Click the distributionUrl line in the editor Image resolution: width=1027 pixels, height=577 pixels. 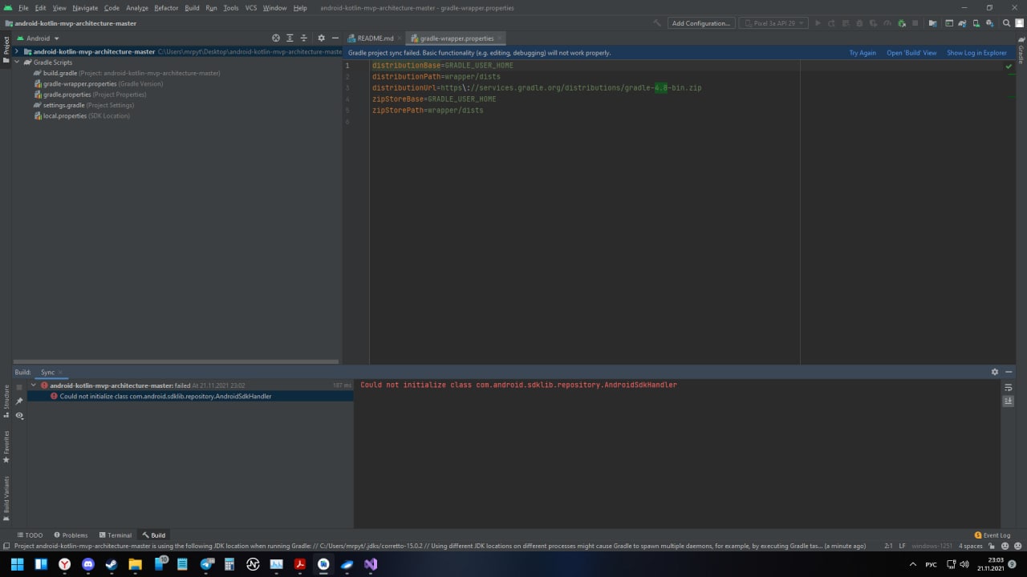(537, 87)
